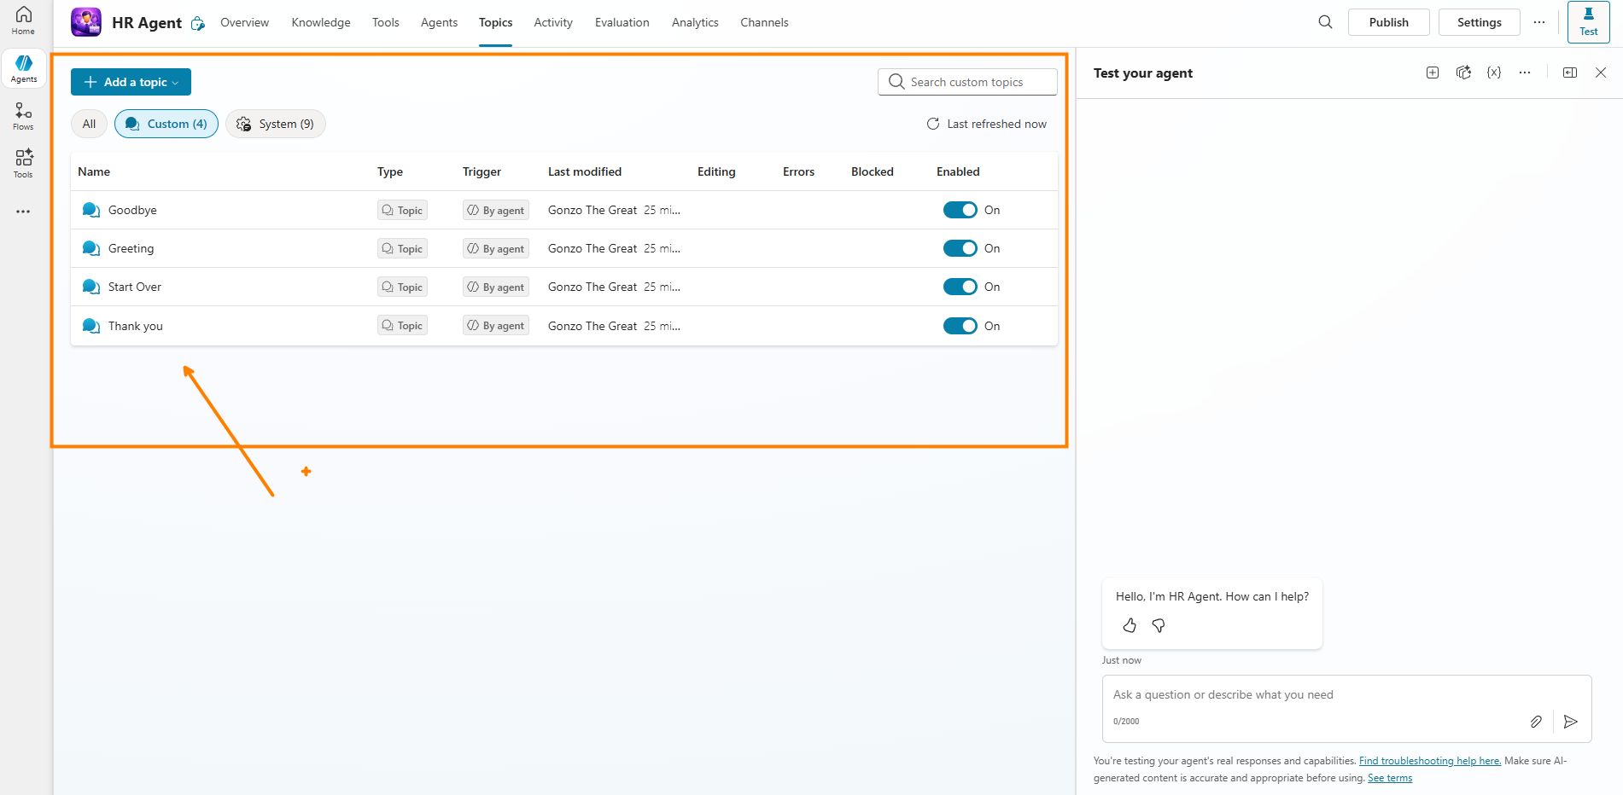Click the refresh icon beside Last refreshed
The image size is (1623, 795).
(933, 124)
